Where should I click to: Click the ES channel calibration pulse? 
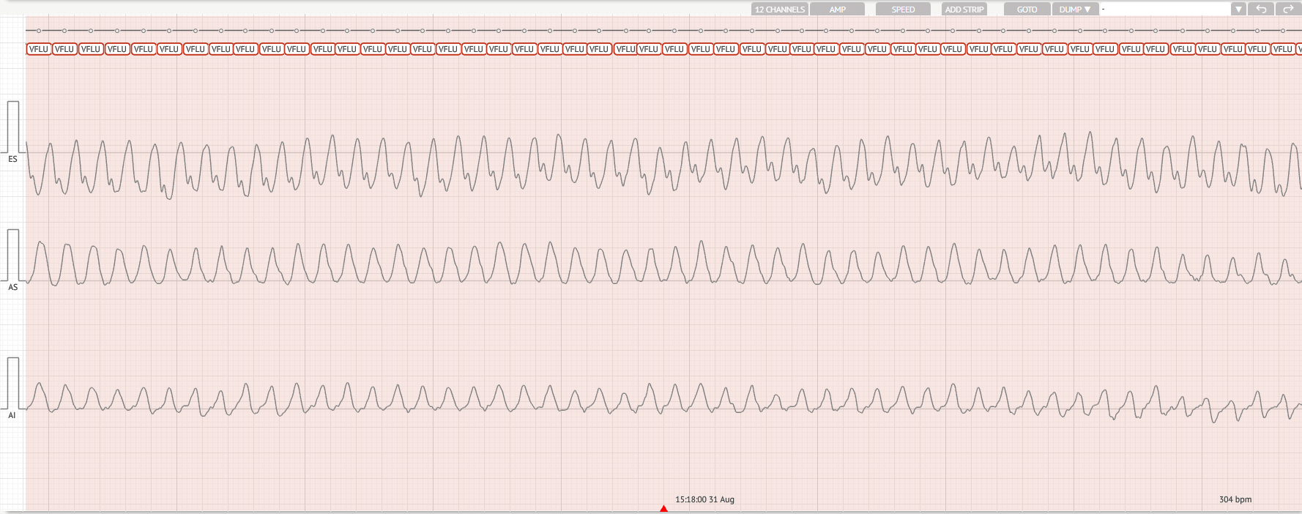[x=12, y=126]
